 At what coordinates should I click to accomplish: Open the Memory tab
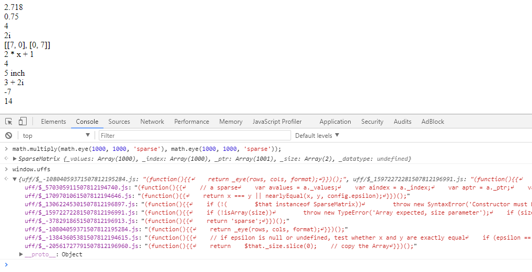[x=230, y=122]
